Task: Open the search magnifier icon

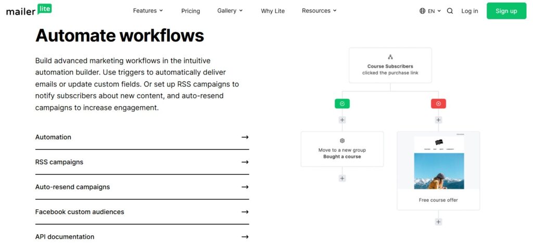Action: (x=450, y=11)
